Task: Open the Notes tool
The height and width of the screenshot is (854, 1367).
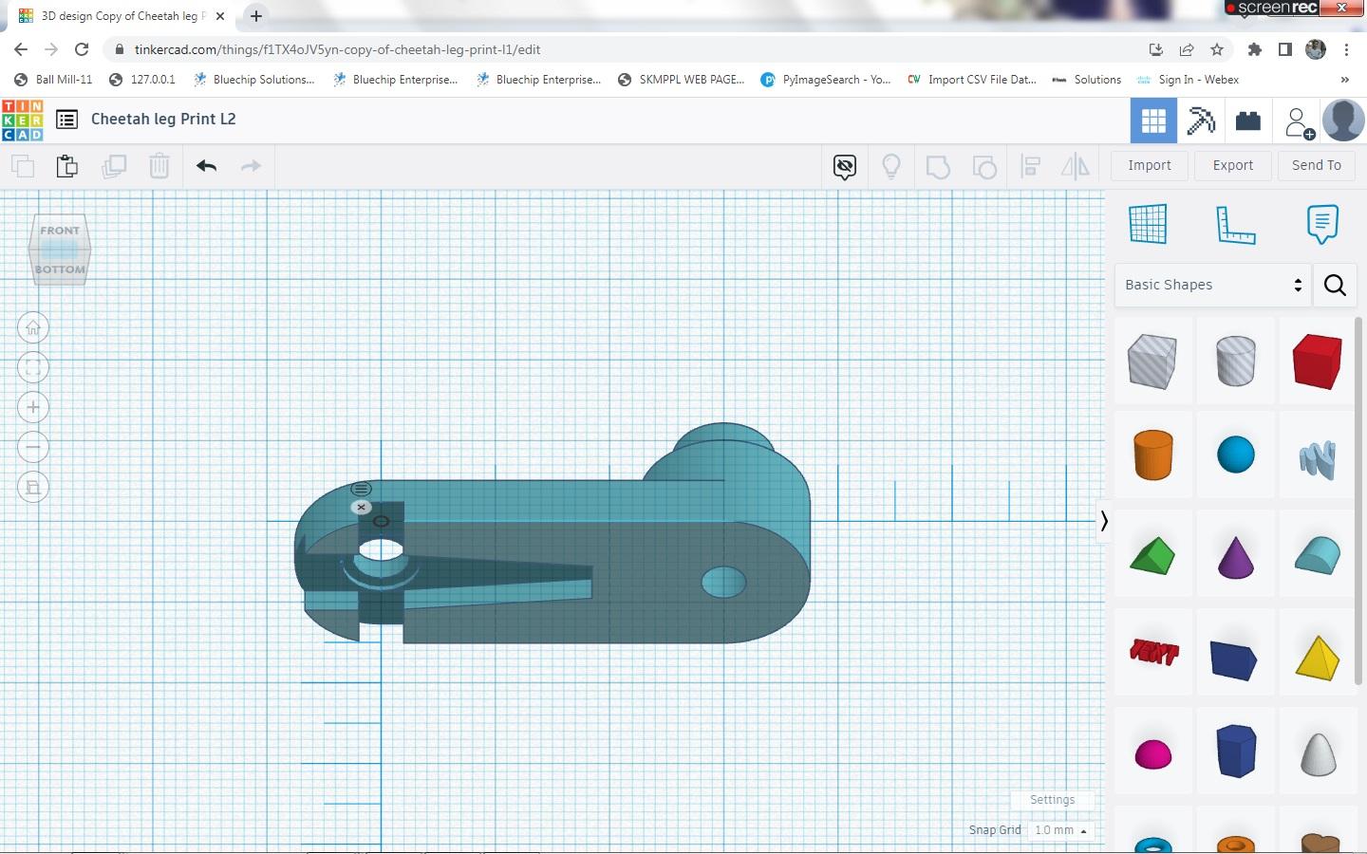Action: [x=1322, y=224]
